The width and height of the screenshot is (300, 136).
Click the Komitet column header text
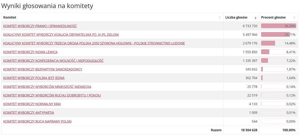tap(10, 17)
